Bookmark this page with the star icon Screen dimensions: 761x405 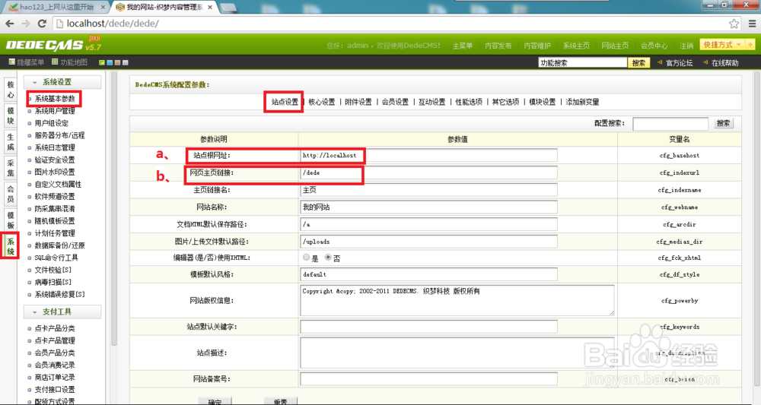tap(734, 24)
